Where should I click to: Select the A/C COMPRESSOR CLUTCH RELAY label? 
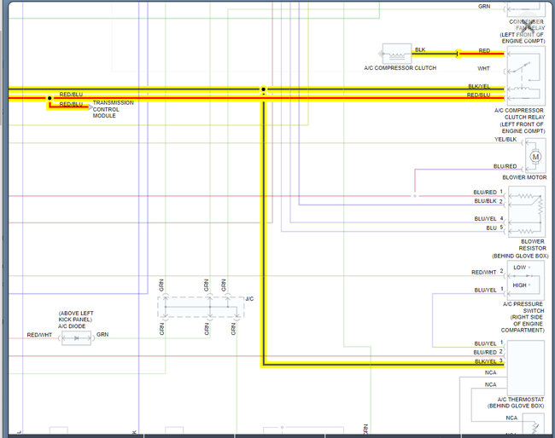coord(519,113)
